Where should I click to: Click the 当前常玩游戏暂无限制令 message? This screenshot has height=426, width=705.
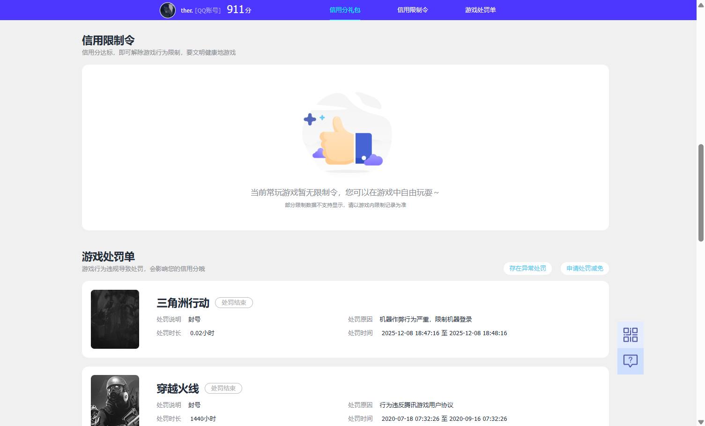point(345,192)
